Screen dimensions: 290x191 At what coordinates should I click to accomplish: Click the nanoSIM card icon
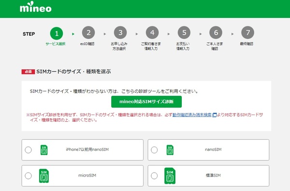coord(170,150)
